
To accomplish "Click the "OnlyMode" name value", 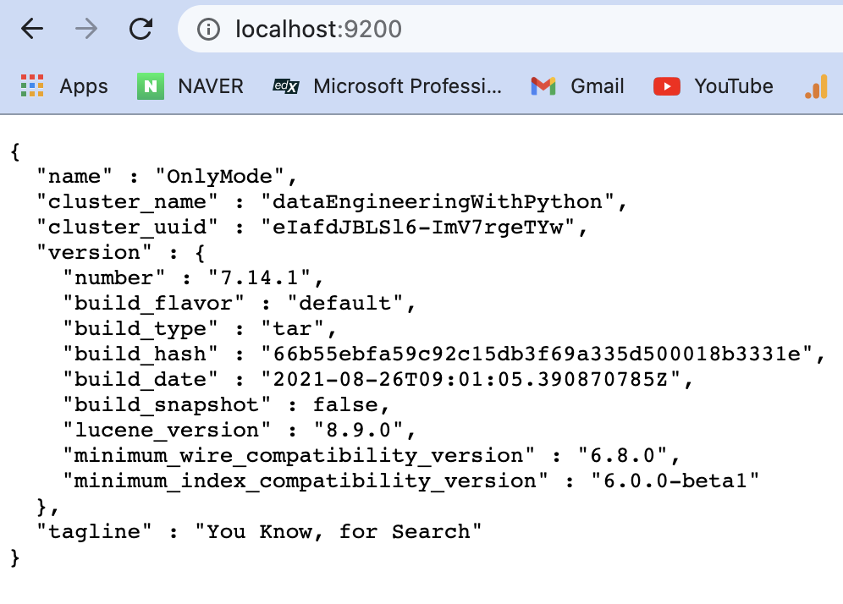I will click(x=220, y=176).
